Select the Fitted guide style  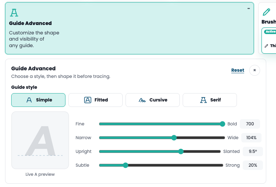95,100
